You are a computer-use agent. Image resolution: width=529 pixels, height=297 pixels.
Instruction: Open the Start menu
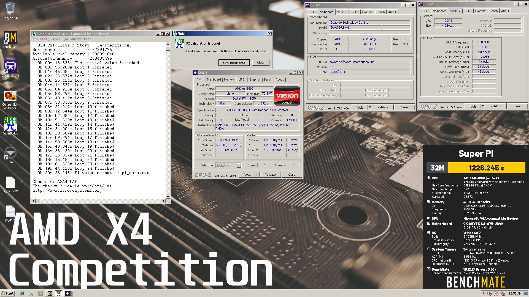click(x=7, y=293)
